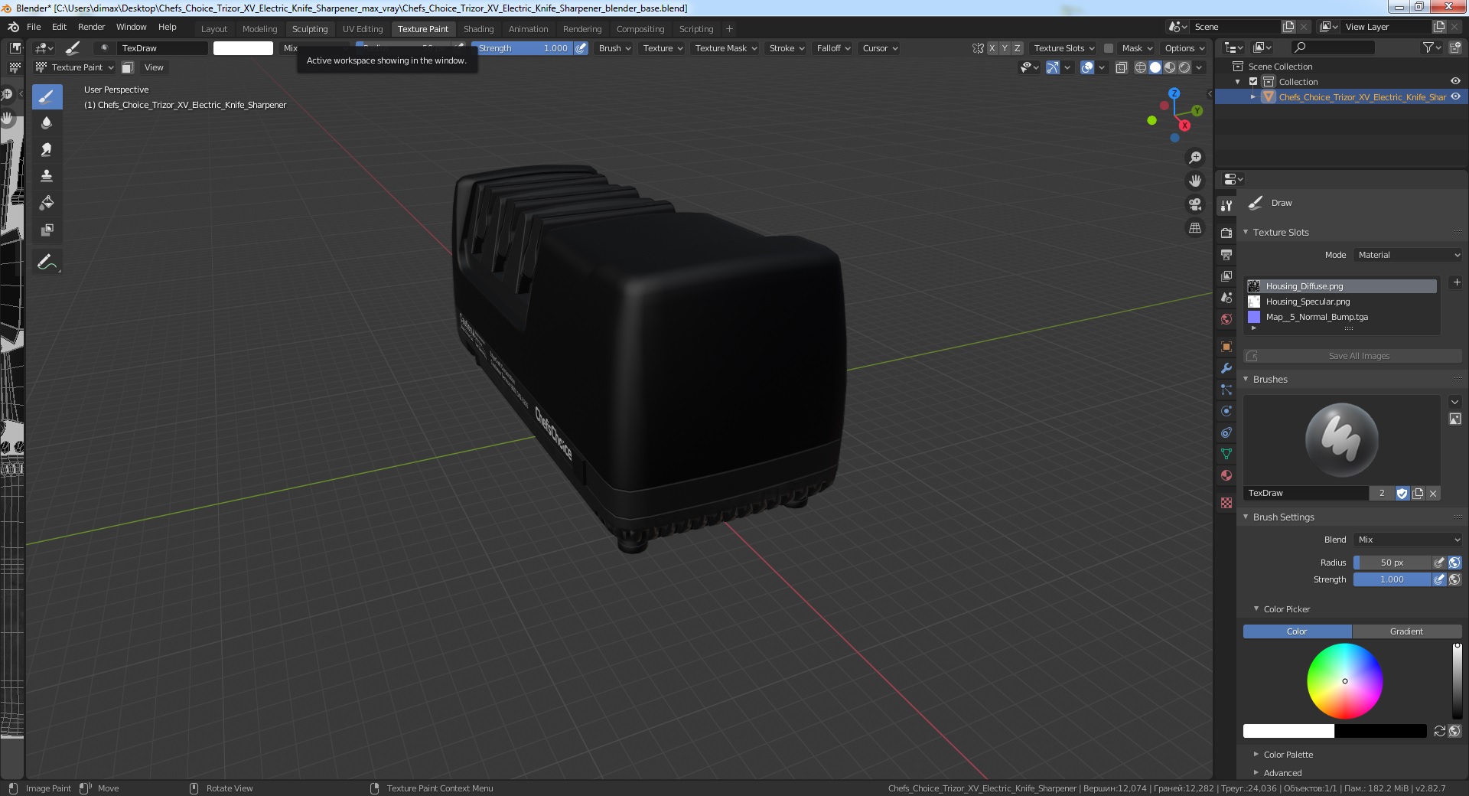Select the Annotate tool

(47, 262)
